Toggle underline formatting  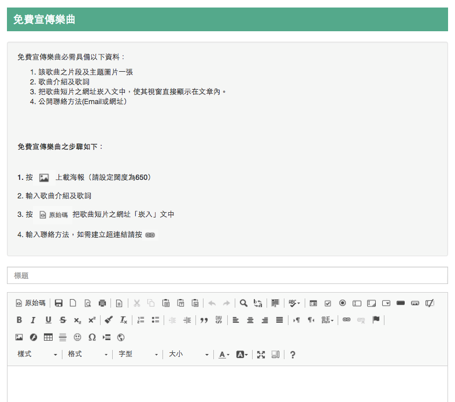coord(48,320)
